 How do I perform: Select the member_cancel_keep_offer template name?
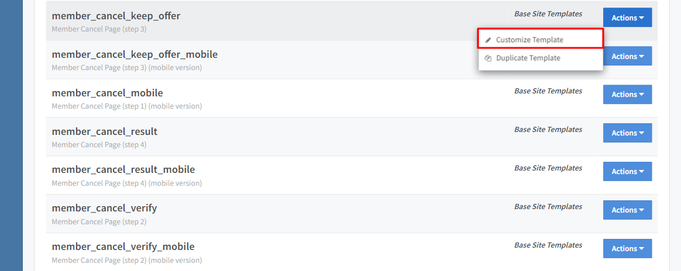coord(116,16)
